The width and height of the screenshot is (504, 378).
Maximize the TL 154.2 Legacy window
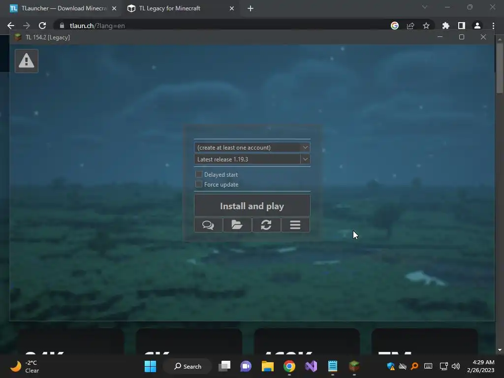coord(462,37)
